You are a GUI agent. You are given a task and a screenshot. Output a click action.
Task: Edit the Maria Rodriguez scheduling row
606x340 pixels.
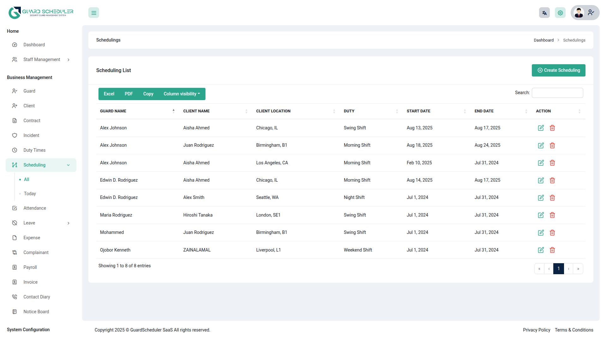pyautogui.click(x=541, y=215)
